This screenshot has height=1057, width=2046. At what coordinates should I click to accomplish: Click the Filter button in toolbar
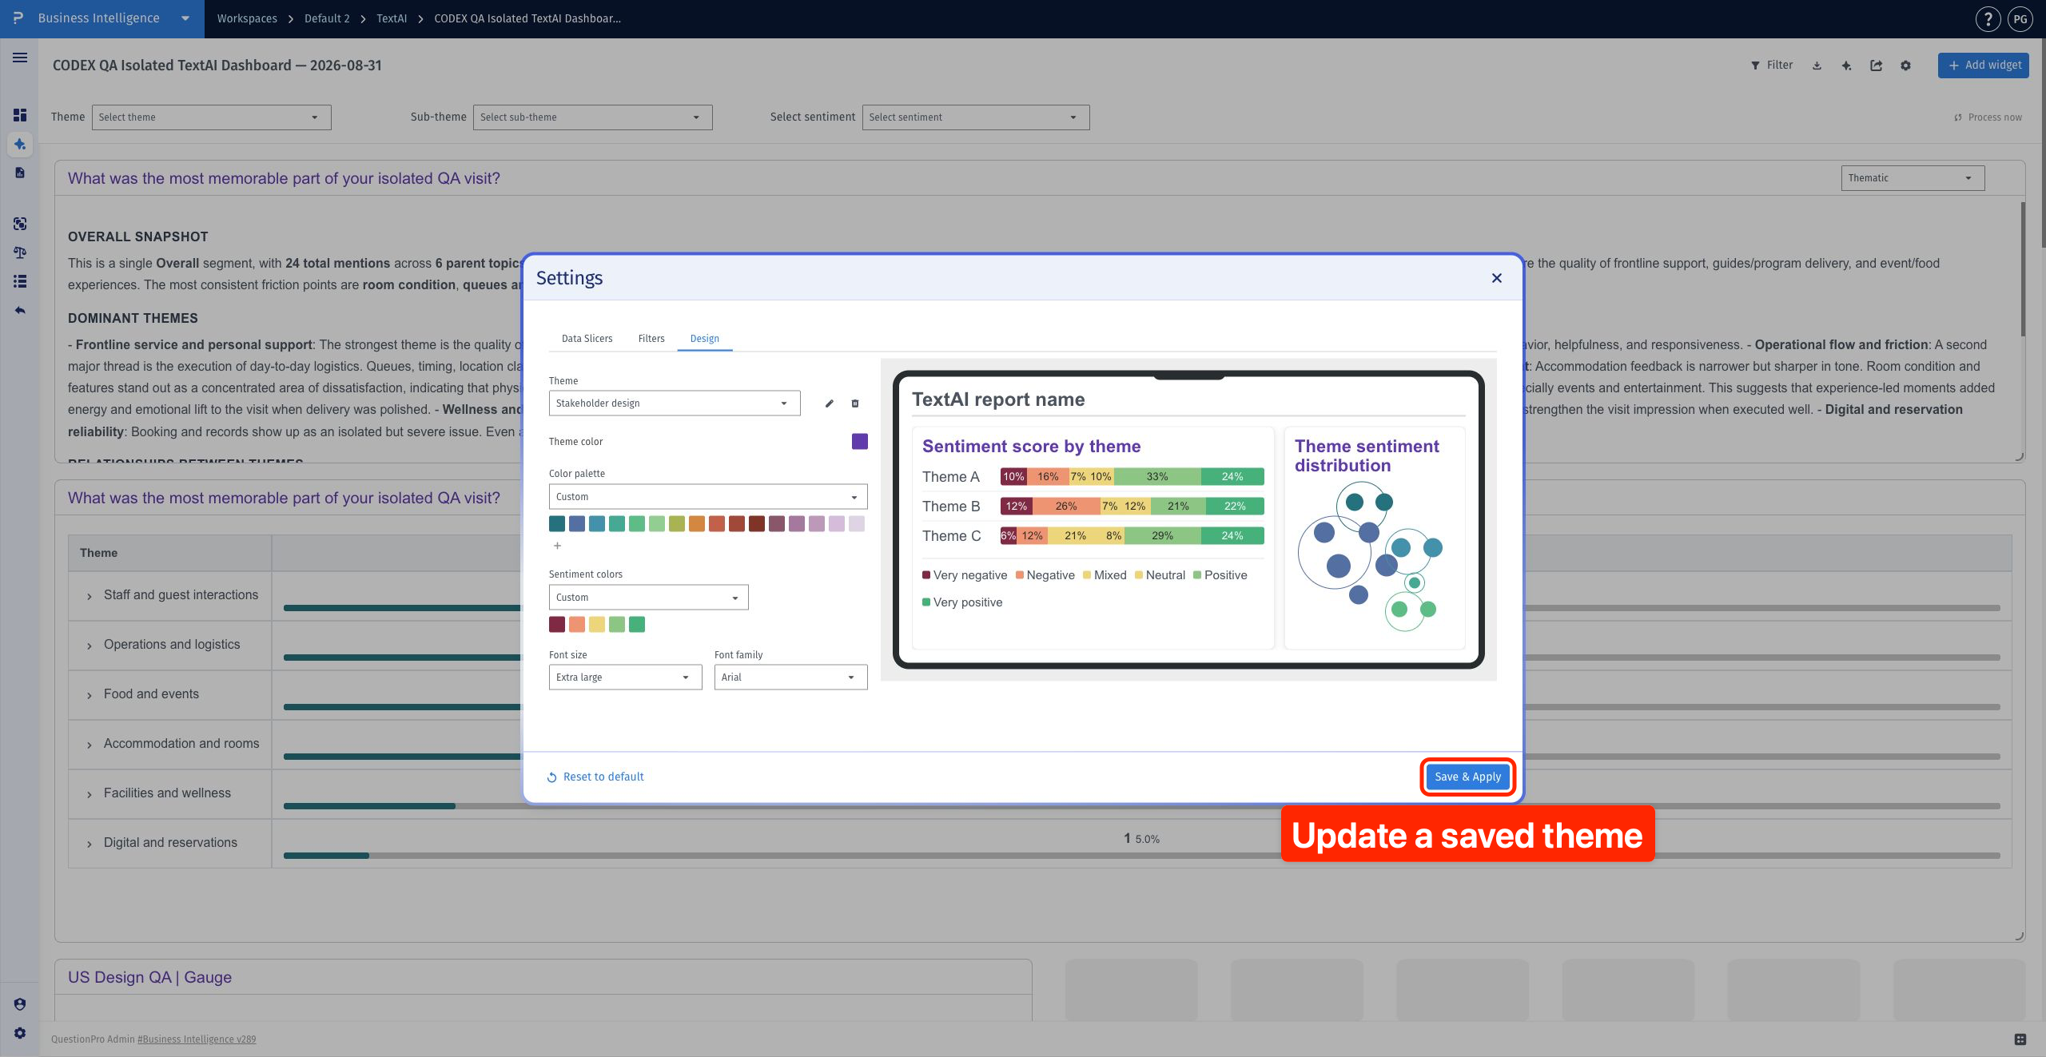click(1772, 66)
